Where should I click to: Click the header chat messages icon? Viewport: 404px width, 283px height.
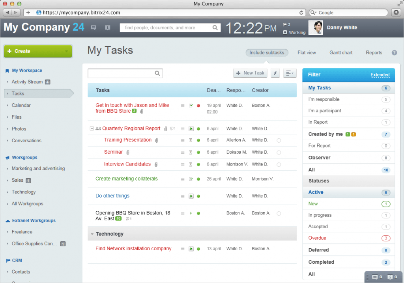point(94,28)
